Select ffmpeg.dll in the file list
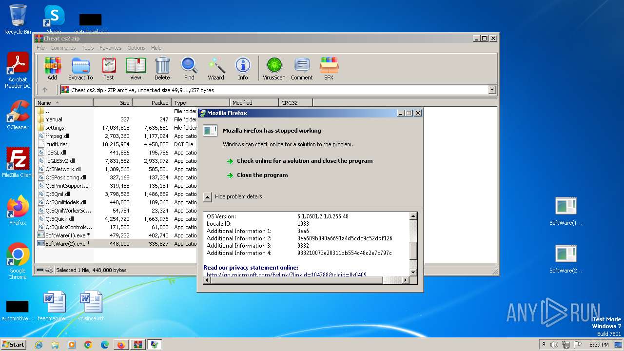This screenshot has width=624, height=351. [x=116, y=136]
